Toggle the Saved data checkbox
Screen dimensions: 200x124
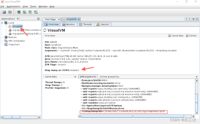[170, 36]
